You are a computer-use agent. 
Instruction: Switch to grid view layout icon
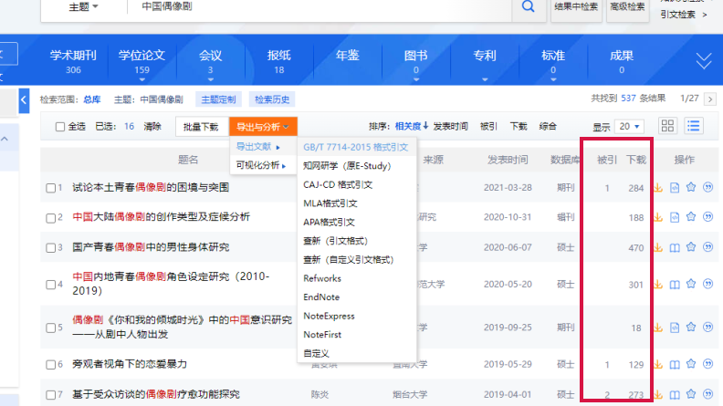[667, 126]
